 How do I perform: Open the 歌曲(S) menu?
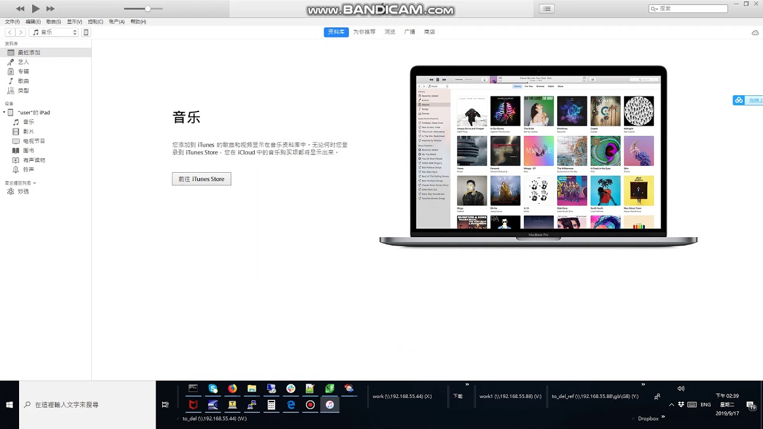(x=54, y=21)
